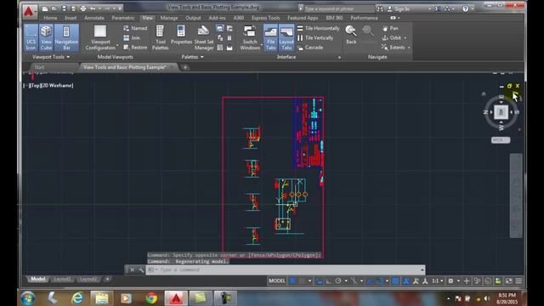Open the Output ribbon tab

[193, 18]
